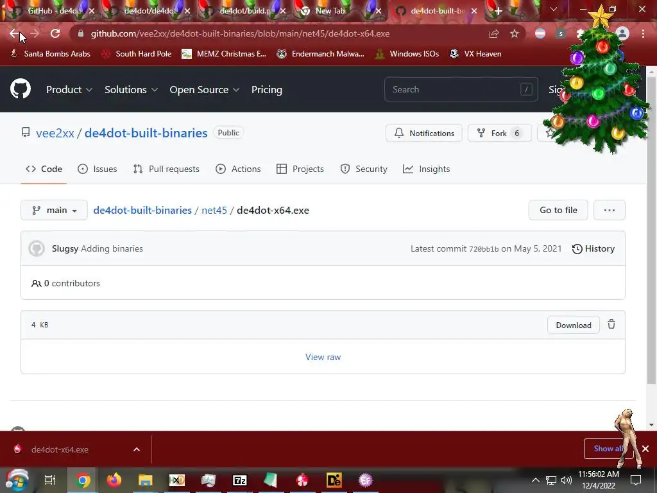Open the Windows ISOs bookmark
The height and width of the screenshot is (493, 657).
pos(407,54)
